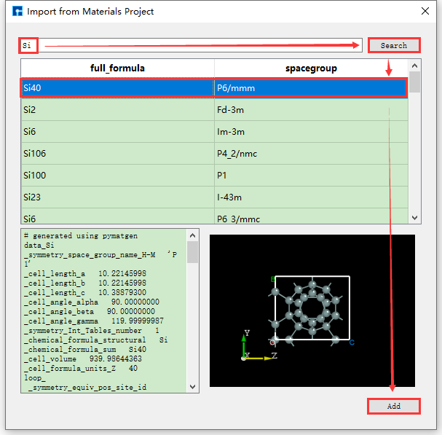This screenshot has width=442, height=435.
Task: Select the Si40 row
Action: click(x=117, y=88)
